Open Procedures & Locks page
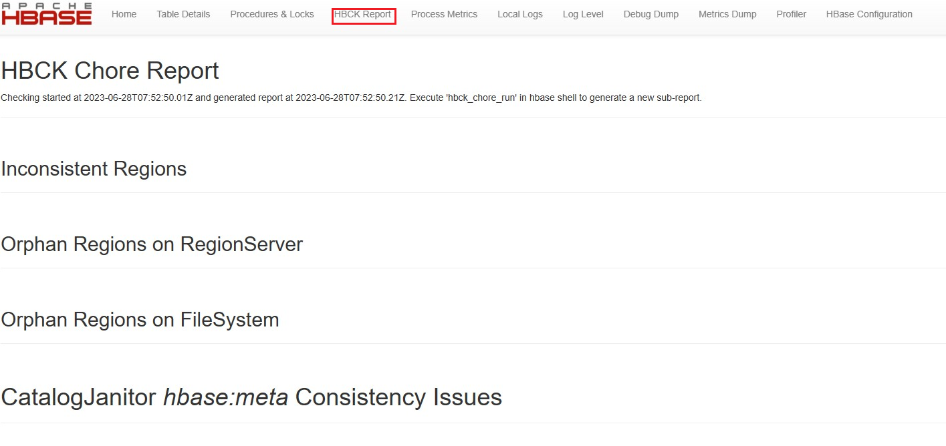 pos(272,14)
